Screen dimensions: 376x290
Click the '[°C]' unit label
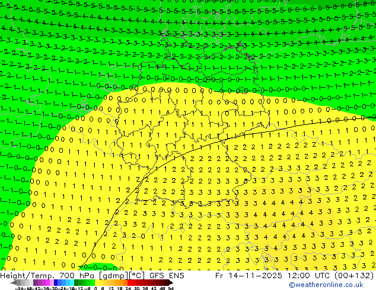136,276
